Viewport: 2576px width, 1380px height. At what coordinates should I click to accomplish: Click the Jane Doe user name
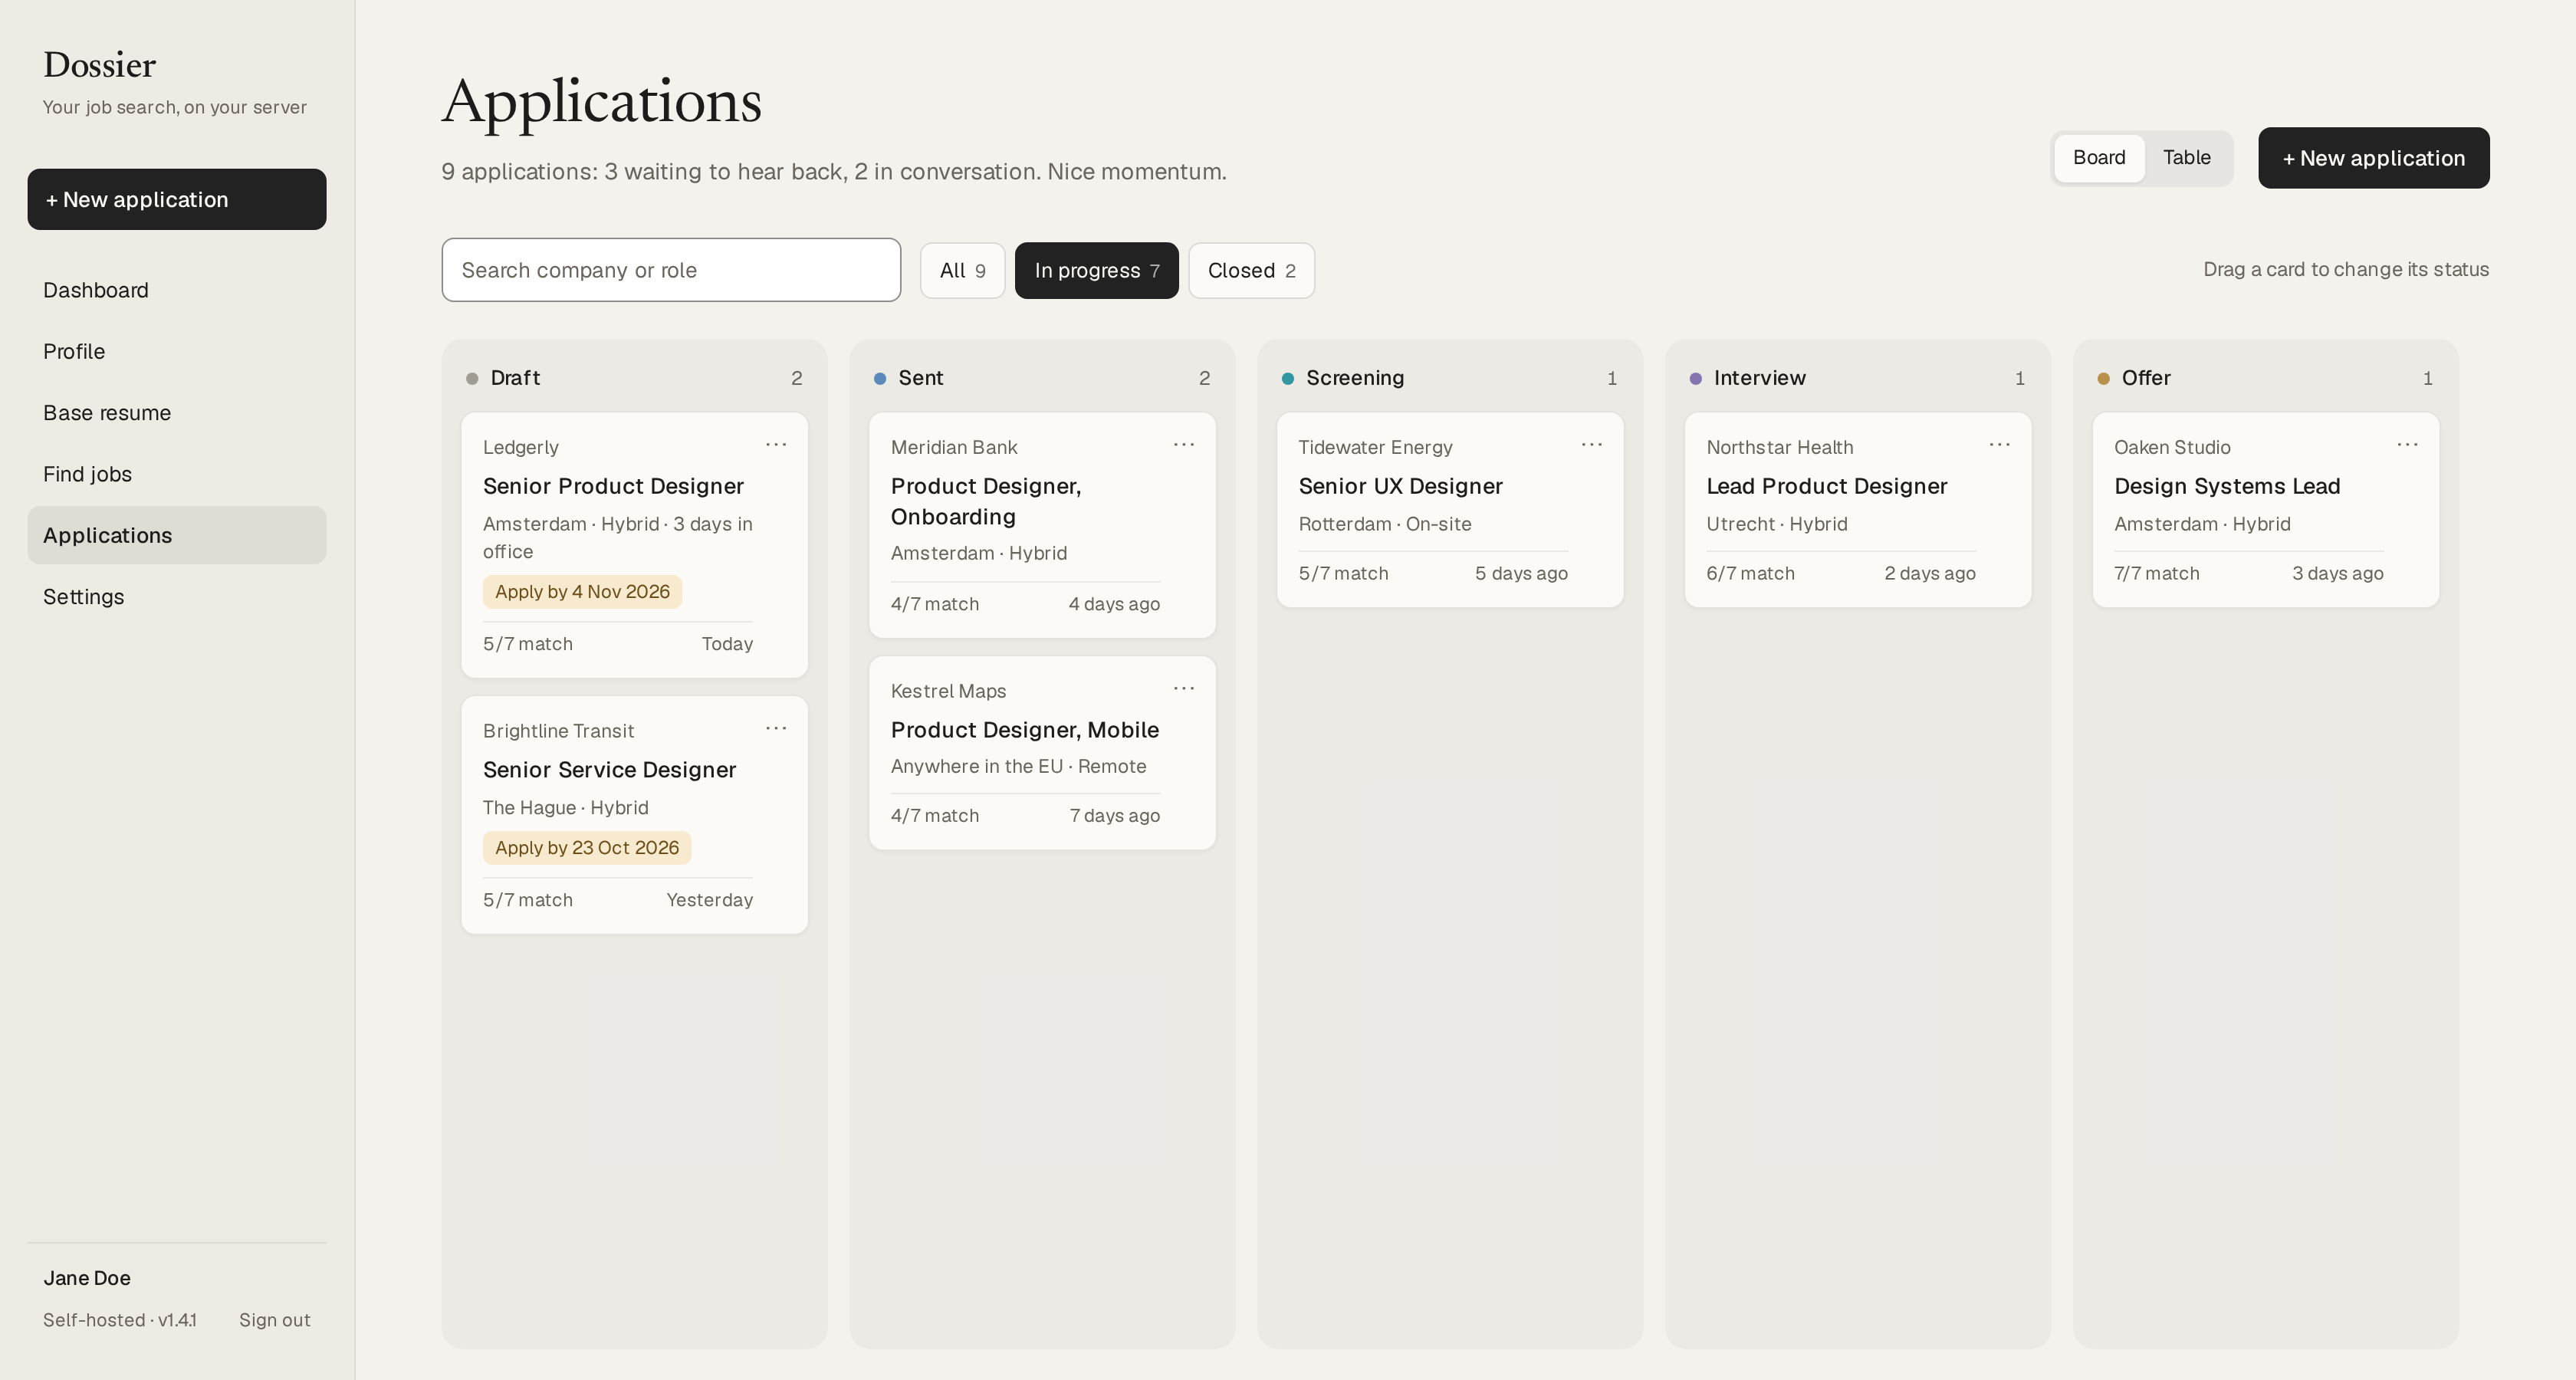[x=87, y=1278]
